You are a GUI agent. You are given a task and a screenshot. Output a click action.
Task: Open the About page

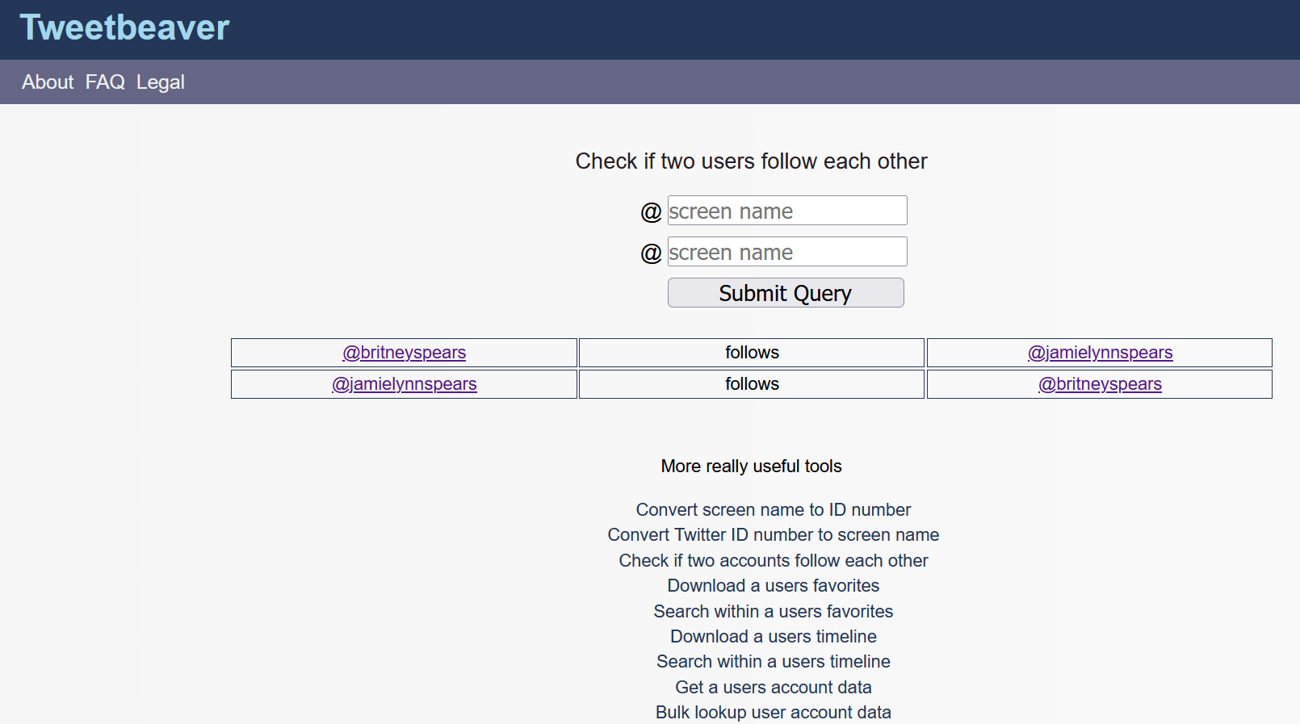(x=48, y=82)
